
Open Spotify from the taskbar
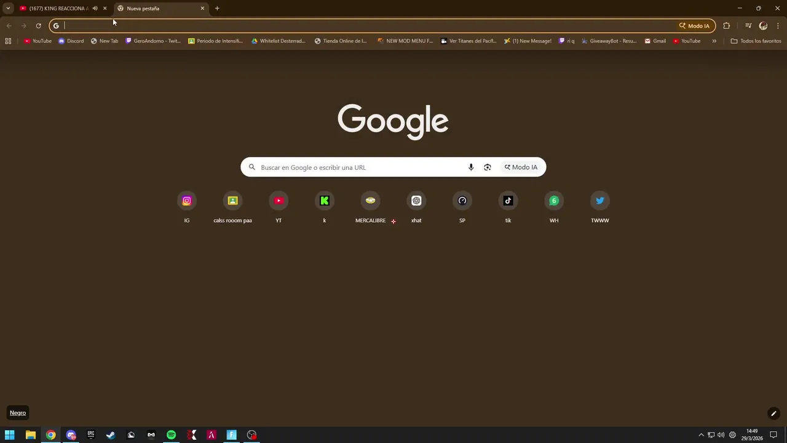[171, 435]
